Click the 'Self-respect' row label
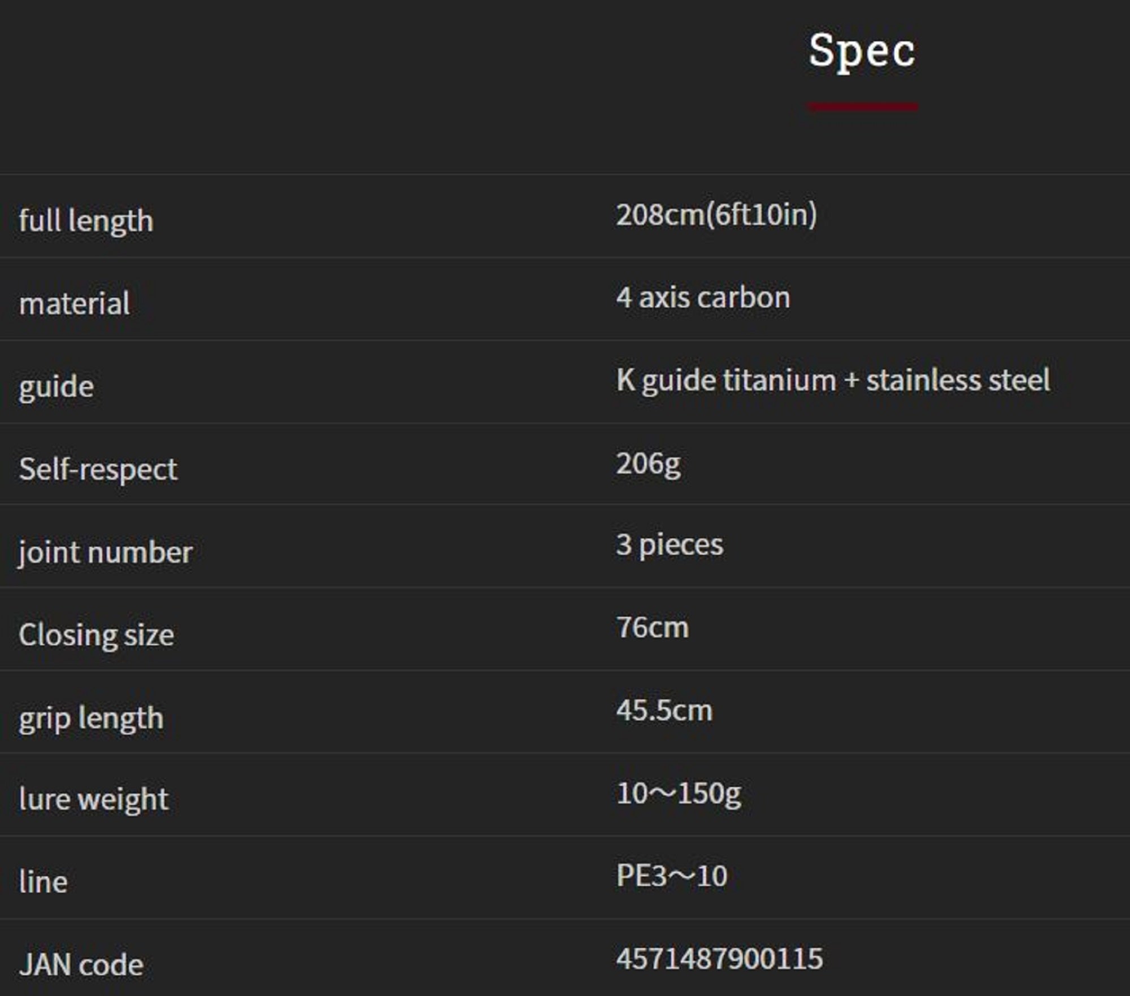 [x=98, y=469]
